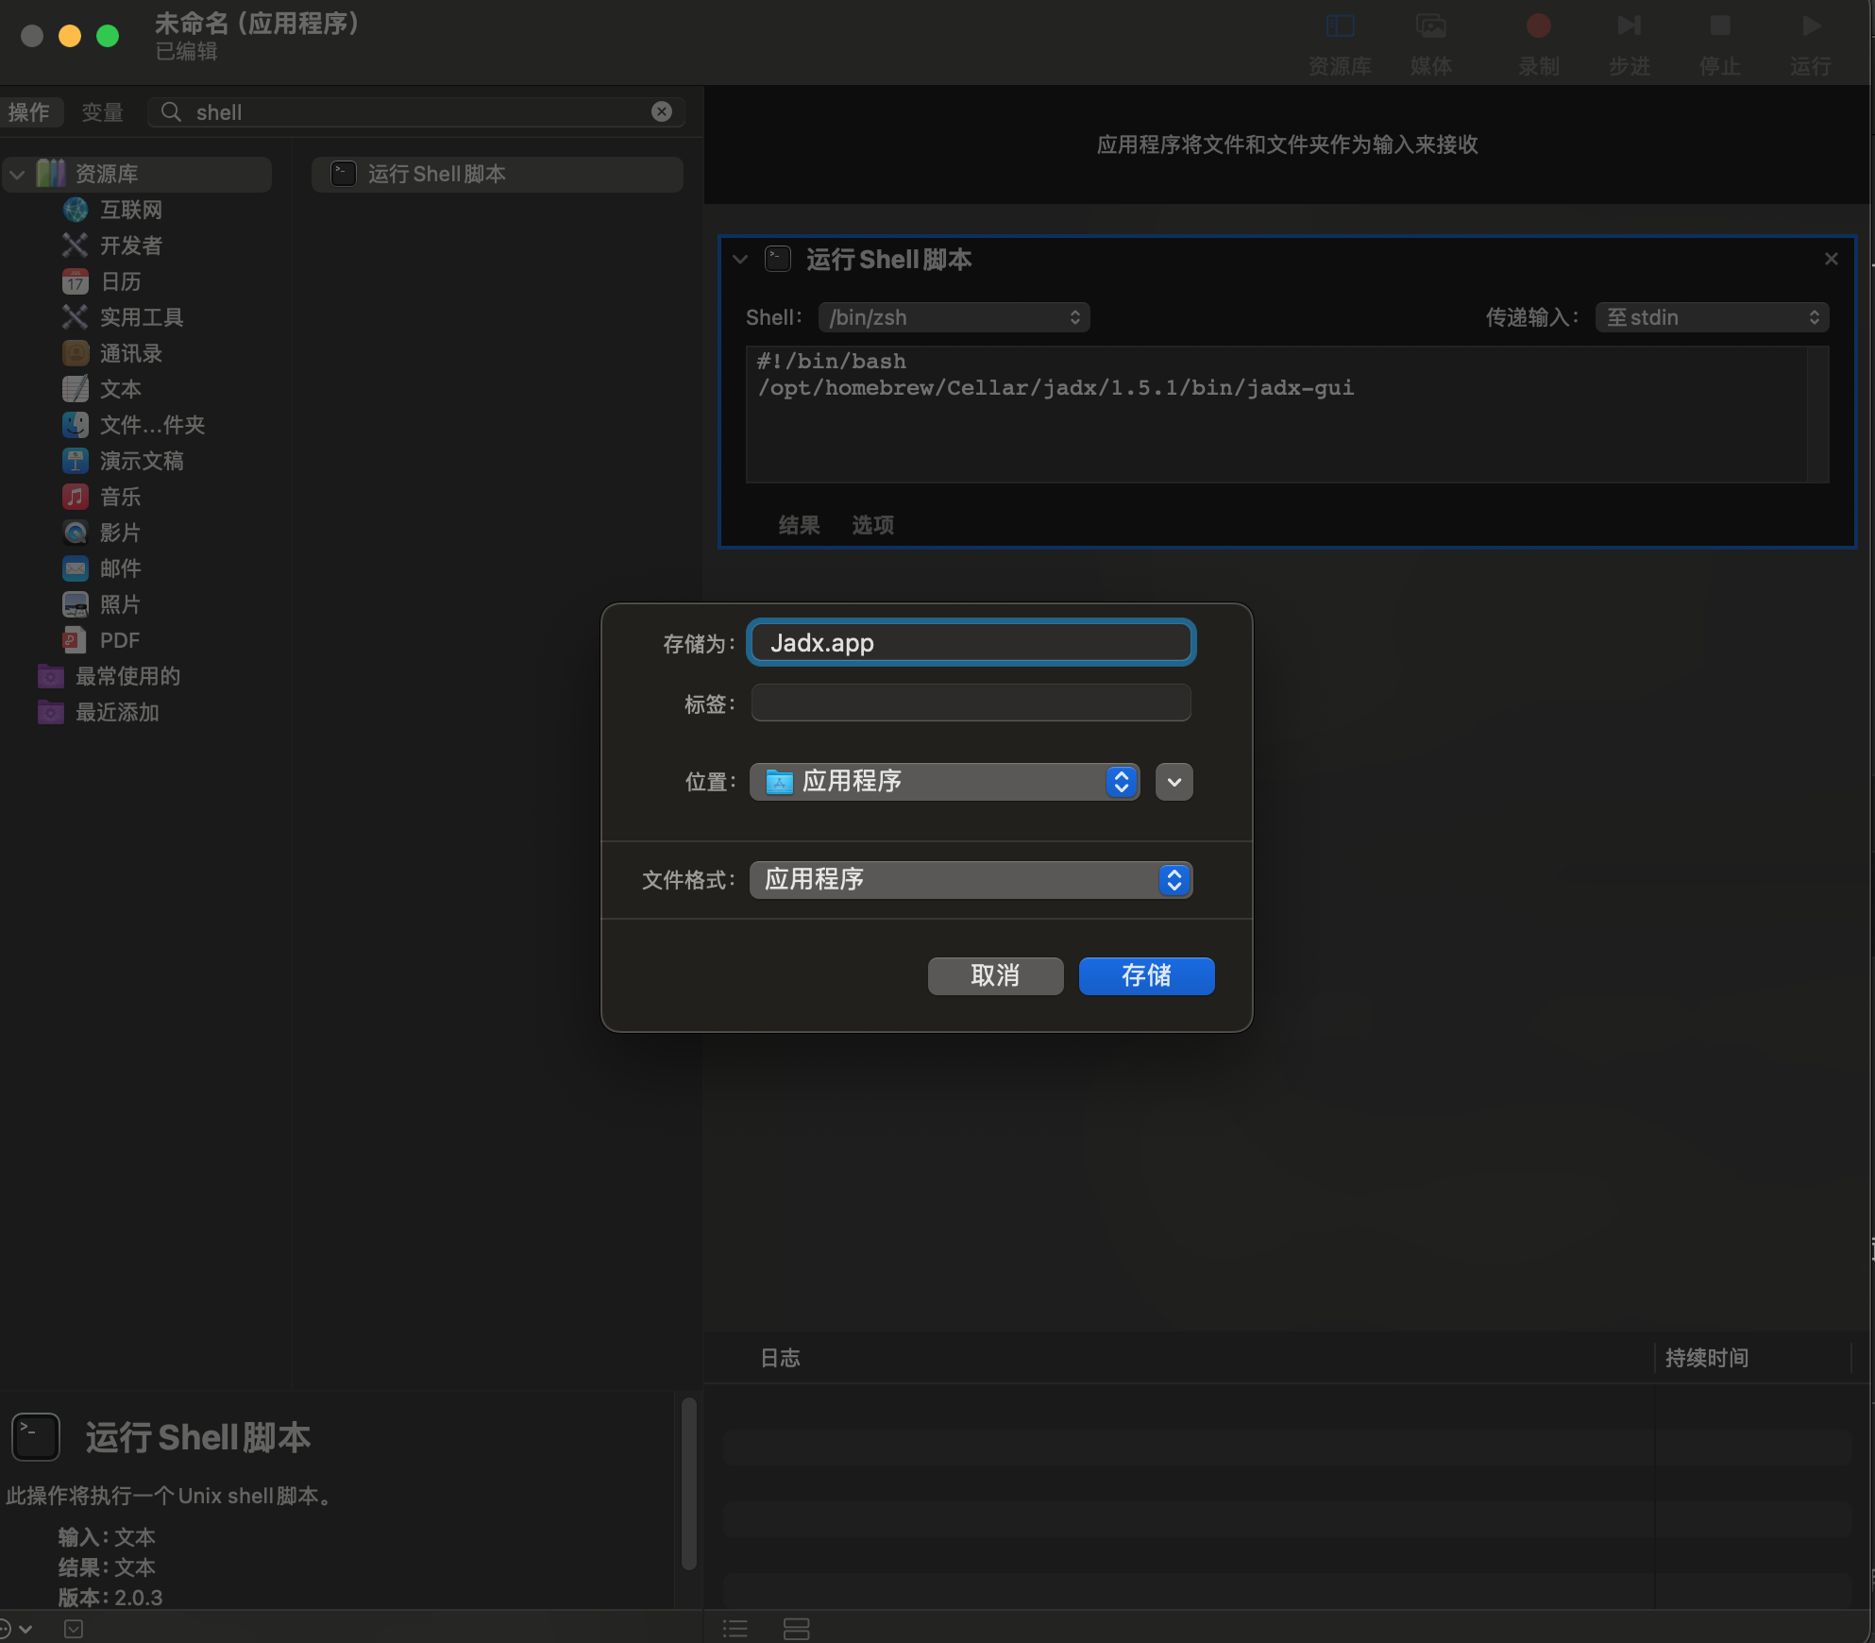Open the location (位置) folder dropdown
1875x1643 pixels.
[944, 782]
